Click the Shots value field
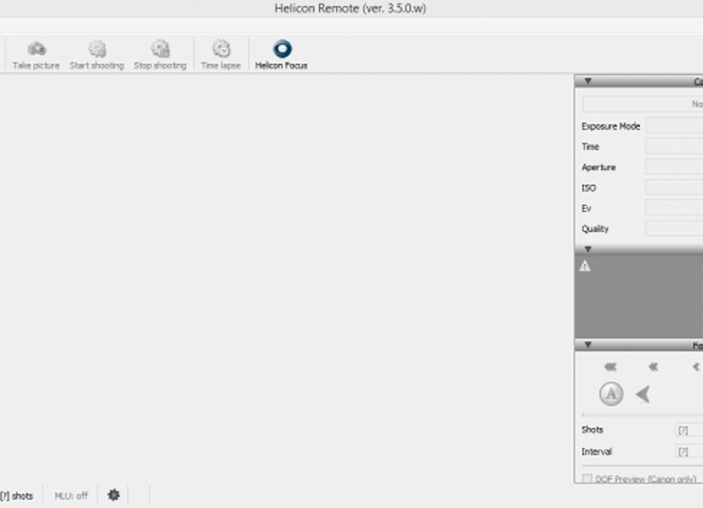This screenshot has width=703, height=508. (x=689, y=430)
